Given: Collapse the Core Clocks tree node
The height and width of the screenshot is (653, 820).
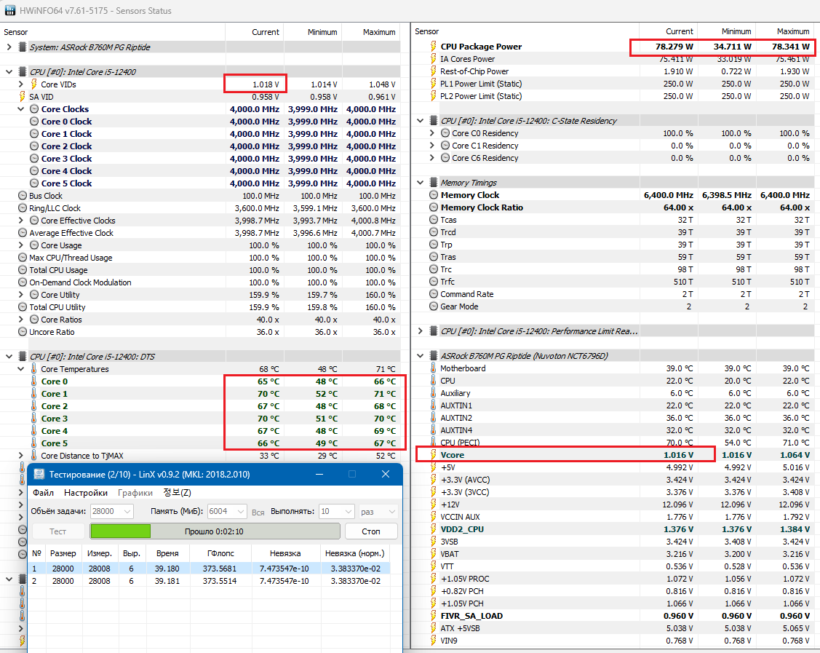Looking at the screenshot, I should [22, 109].
